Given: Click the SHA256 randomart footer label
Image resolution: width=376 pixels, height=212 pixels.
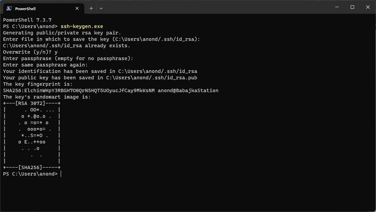Looking at the screenshot, I should tap(31, 167).
